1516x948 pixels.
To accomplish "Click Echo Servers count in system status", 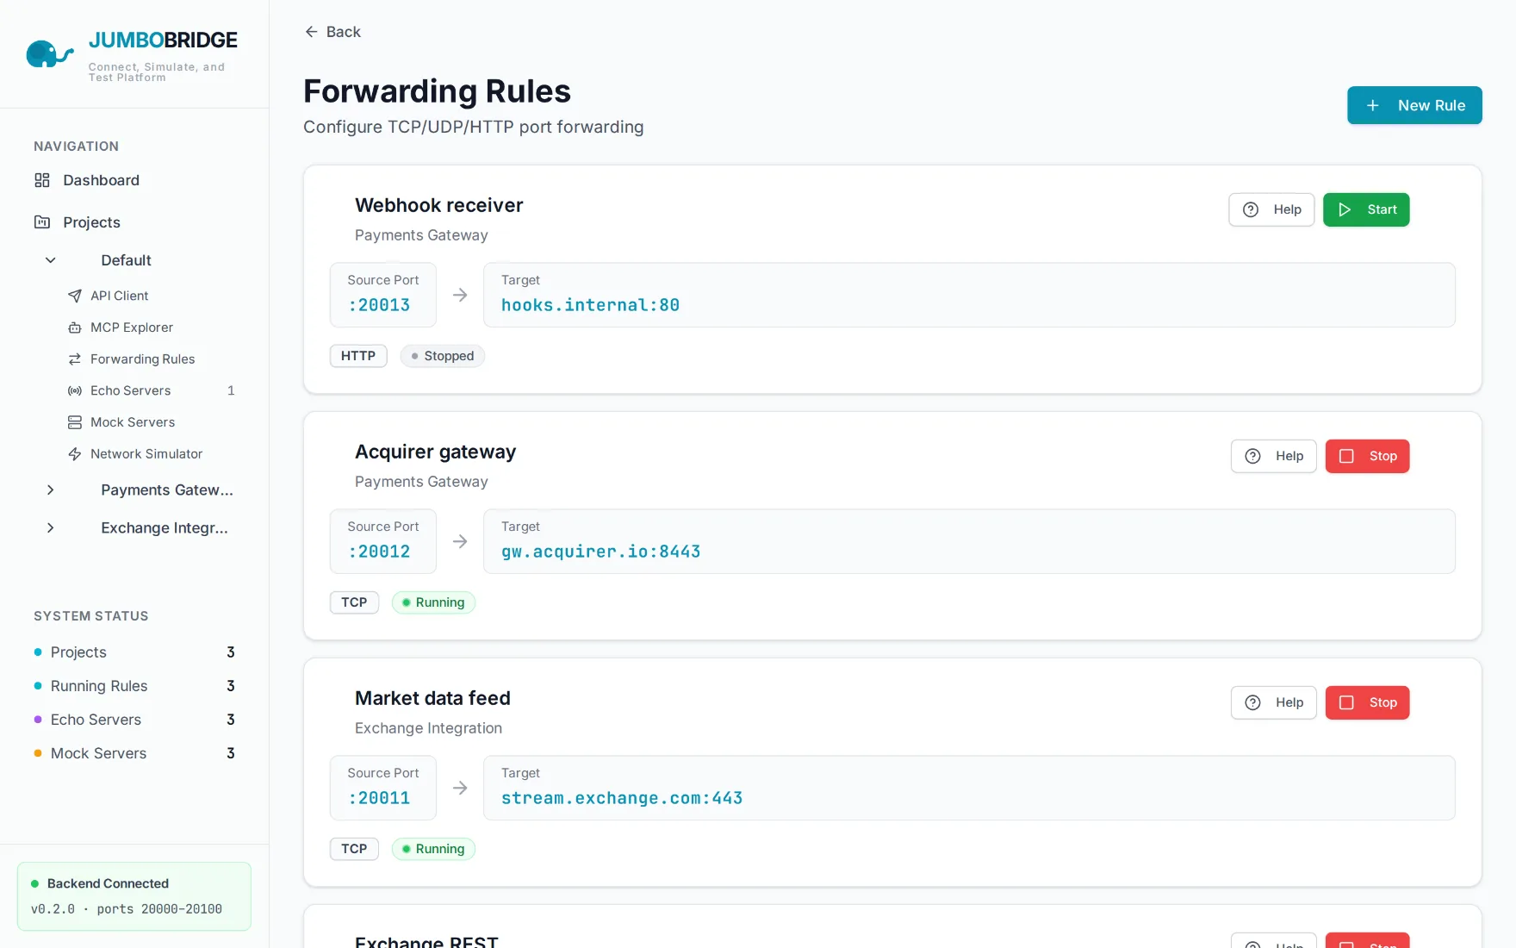I will click(x=231, y=720).
